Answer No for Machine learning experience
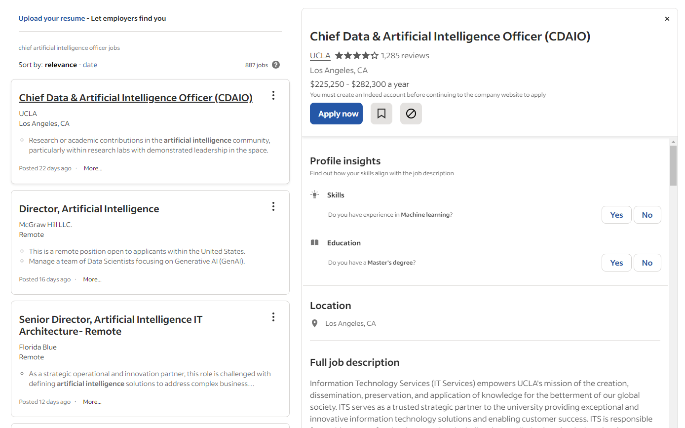This screenshot has height=428, width=685. [647, 215]
